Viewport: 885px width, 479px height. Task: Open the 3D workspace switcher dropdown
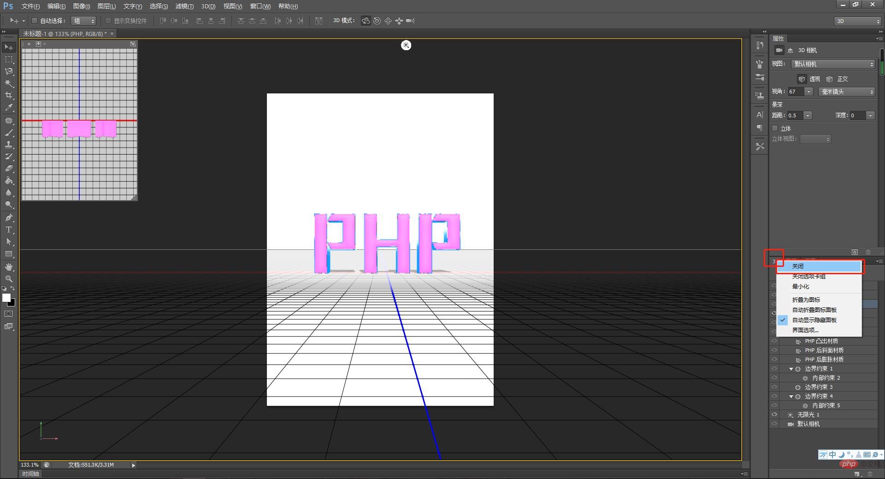coord(857,21)
